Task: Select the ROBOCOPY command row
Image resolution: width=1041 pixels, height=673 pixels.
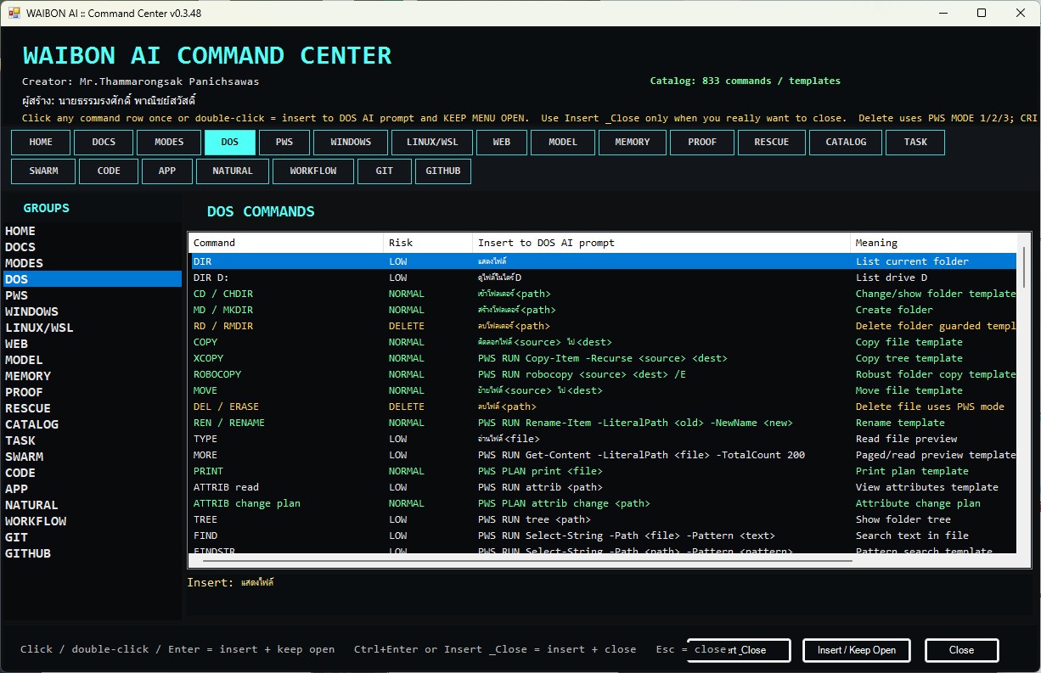Action: point(603,374)
